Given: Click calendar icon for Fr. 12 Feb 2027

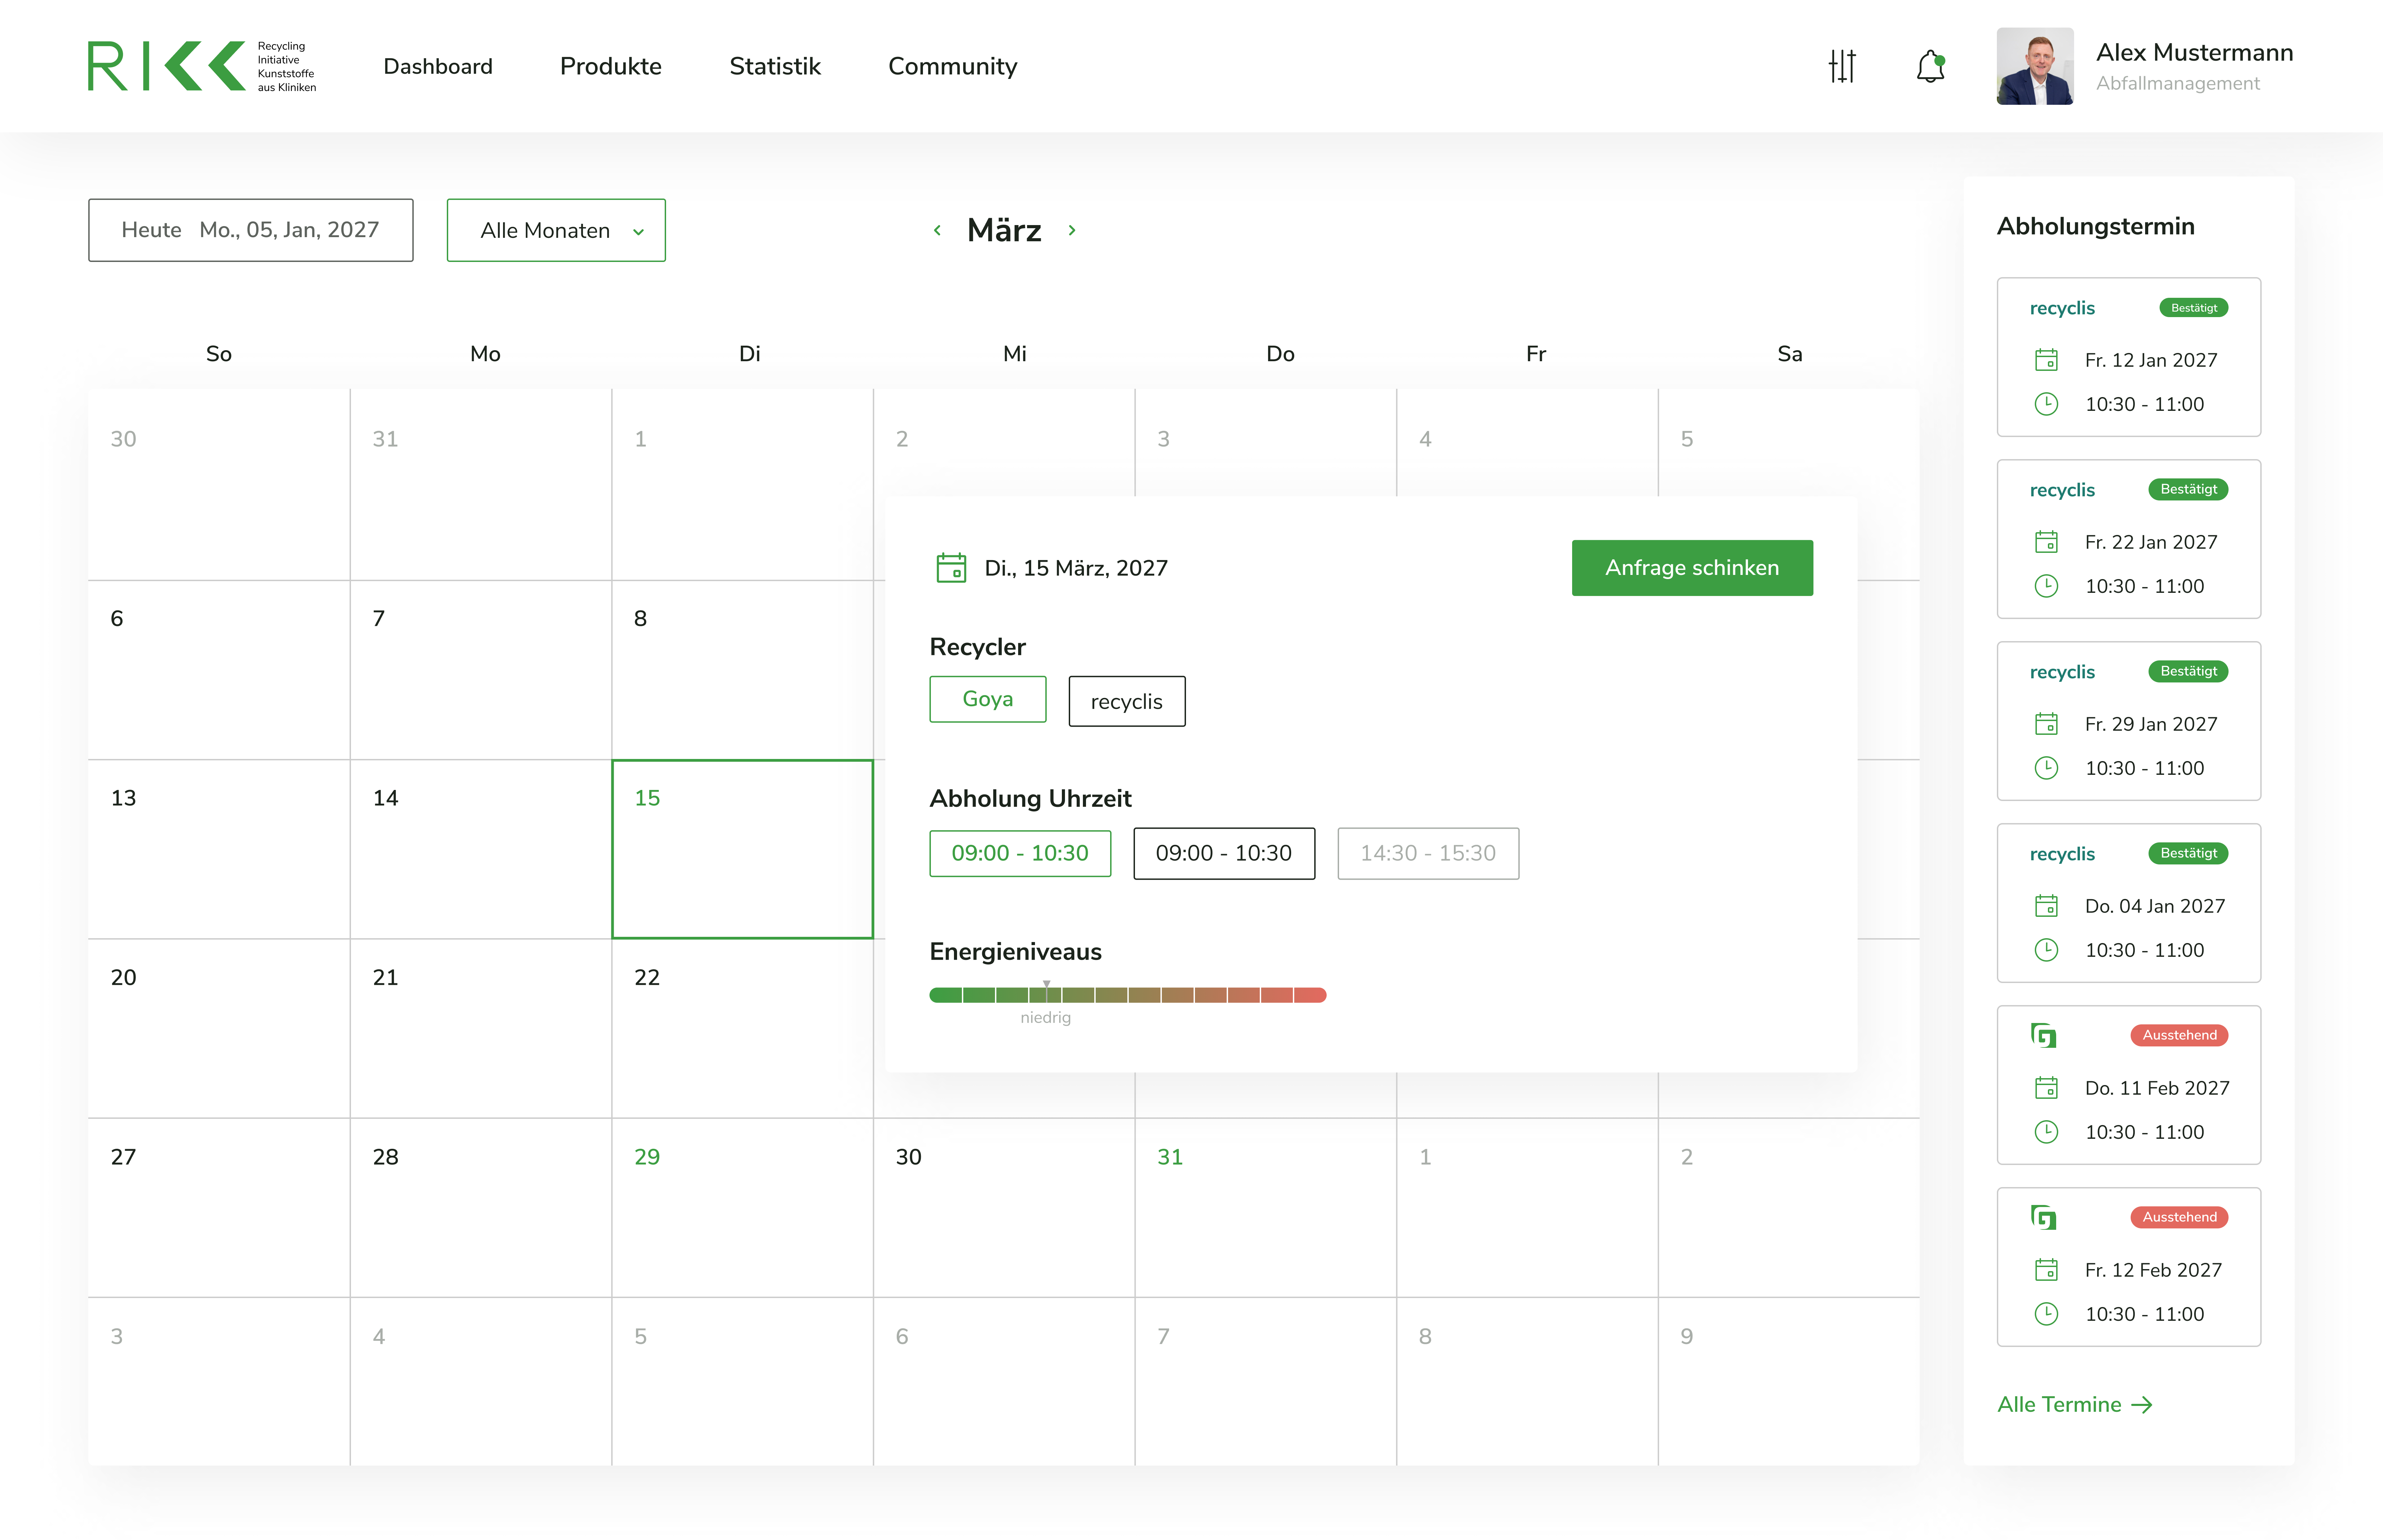Looking at the screenshot, I should [2046, 1270].
